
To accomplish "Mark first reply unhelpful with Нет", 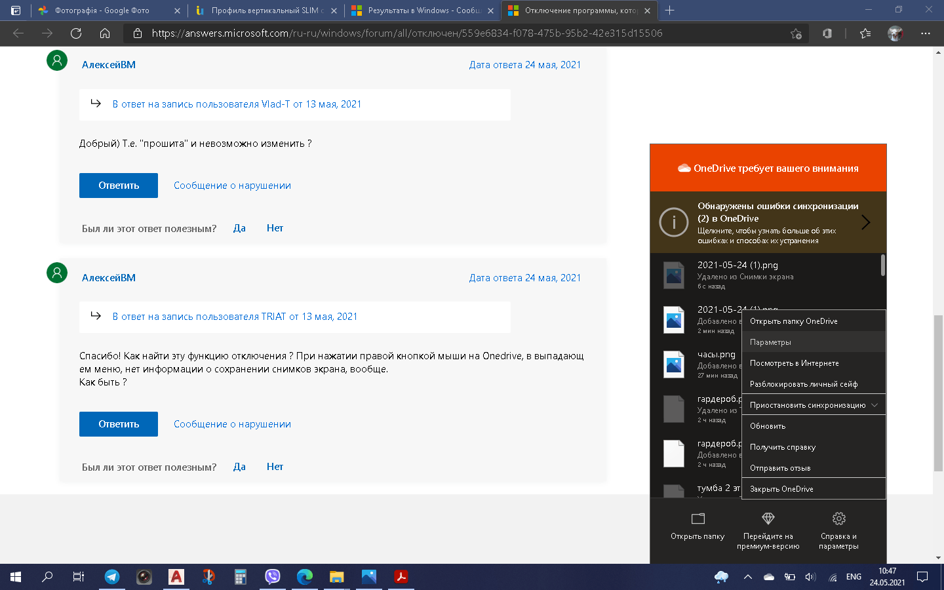I will coord(275,228).
